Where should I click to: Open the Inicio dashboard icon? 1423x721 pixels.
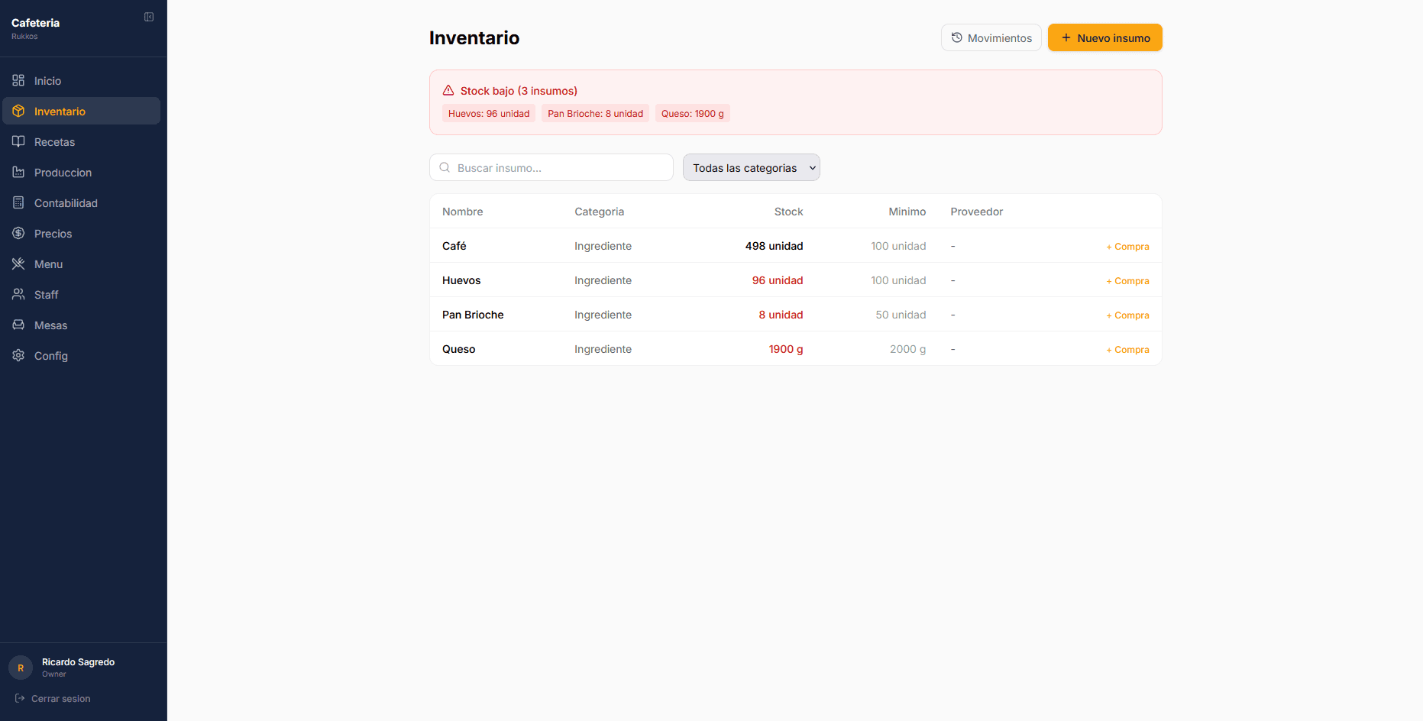(x=18, y=80)
